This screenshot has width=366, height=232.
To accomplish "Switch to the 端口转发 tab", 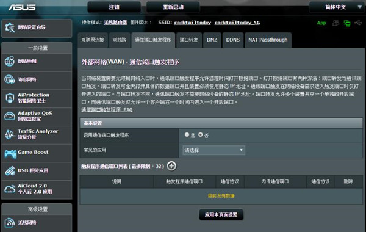I will (x=189, y=40).
